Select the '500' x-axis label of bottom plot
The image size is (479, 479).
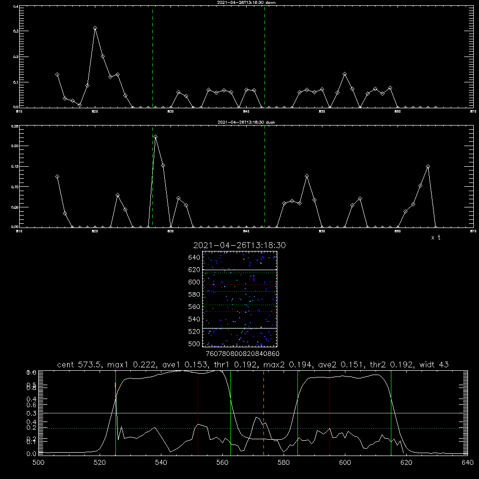pos(38,463)
